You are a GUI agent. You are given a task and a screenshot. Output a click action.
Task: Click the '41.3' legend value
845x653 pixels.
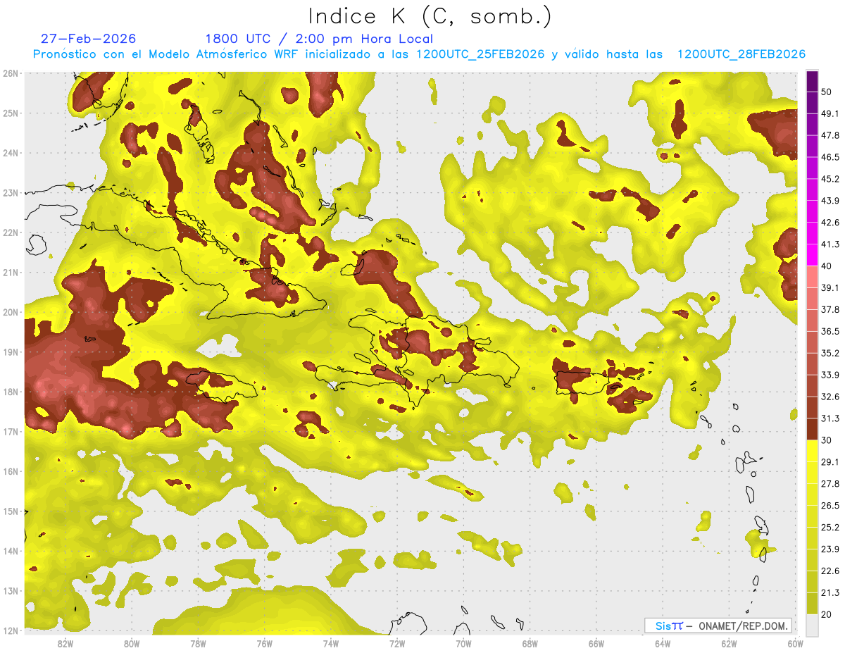click(x=830, y=244)
